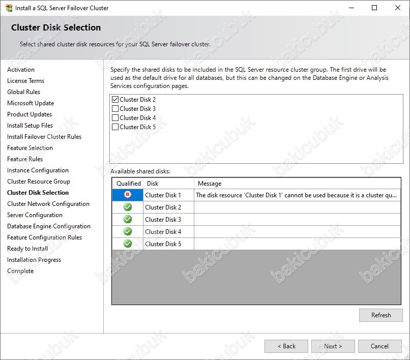The image size is (410, 360).
Task: Go to the Activation step in sidebar
Action: pyautogui.click(x=21, y=70)
